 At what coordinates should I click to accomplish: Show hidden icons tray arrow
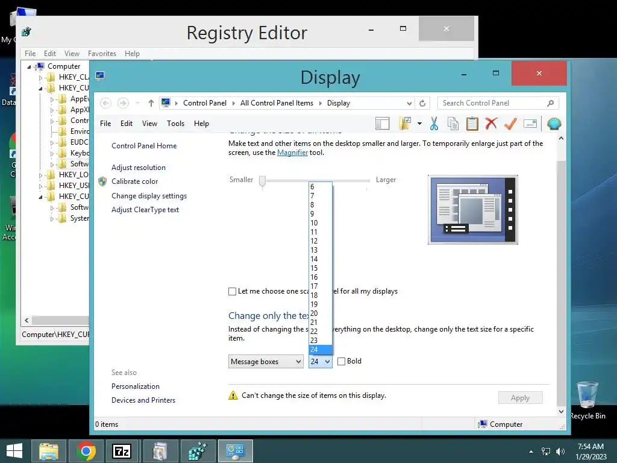coord(531,452)
